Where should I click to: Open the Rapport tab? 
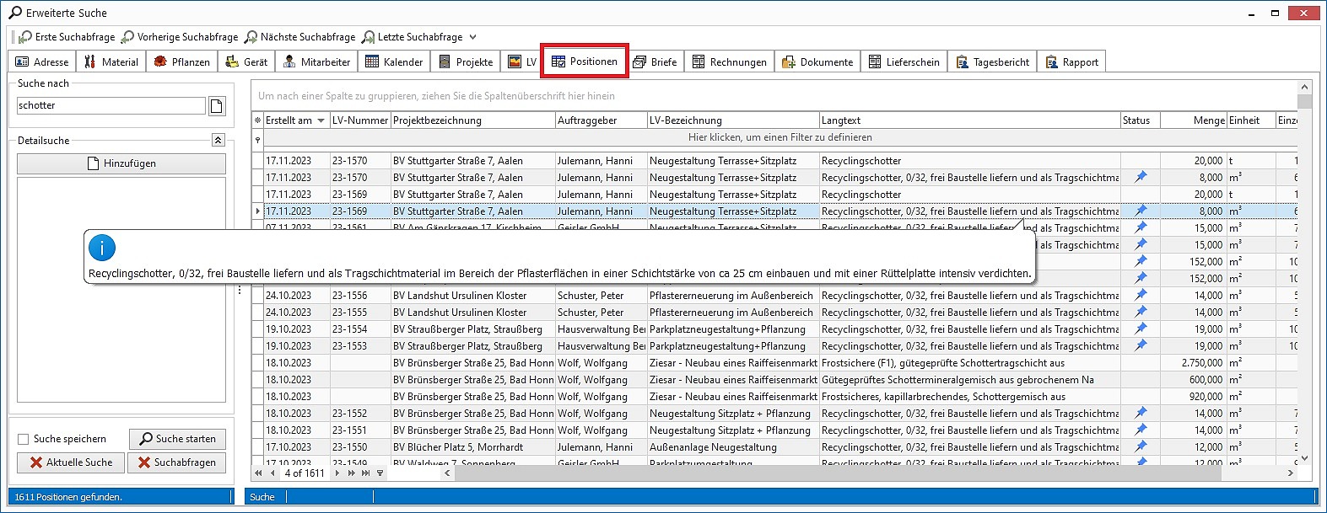pos(1072,61)
